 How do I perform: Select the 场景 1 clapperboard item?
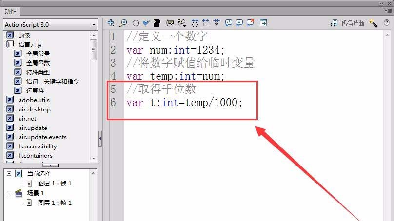click(x=36, y=193)
